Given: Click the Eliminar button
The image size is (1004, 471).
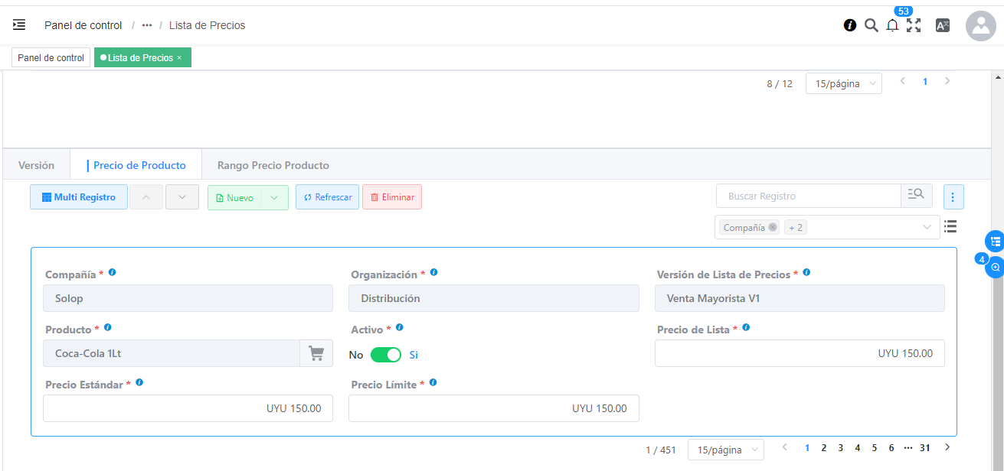Looking at the screenshot, I should [391, 197].
